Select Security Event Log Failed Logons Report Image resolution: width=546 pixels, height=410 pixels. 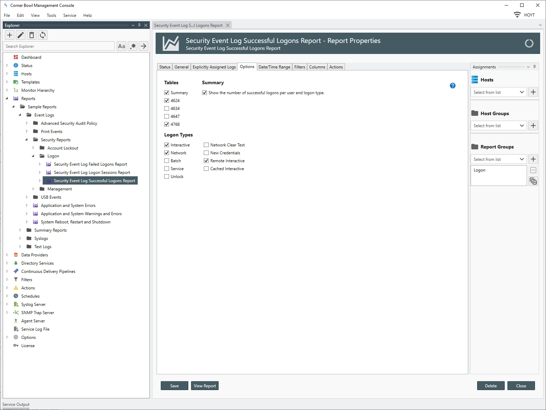click(90, 164)
